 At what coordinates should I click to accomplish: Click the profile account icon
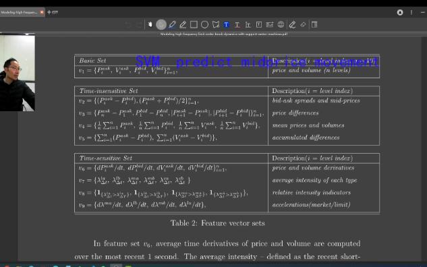[x=400, y=12]
